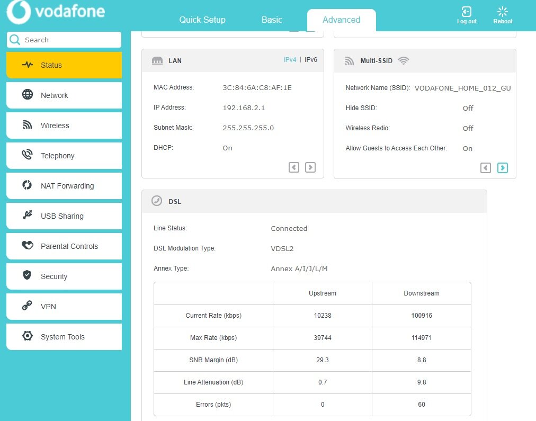
Task: Click MAC address 3C:84:6A:C8:AF:1E
Action: (257, 88)
